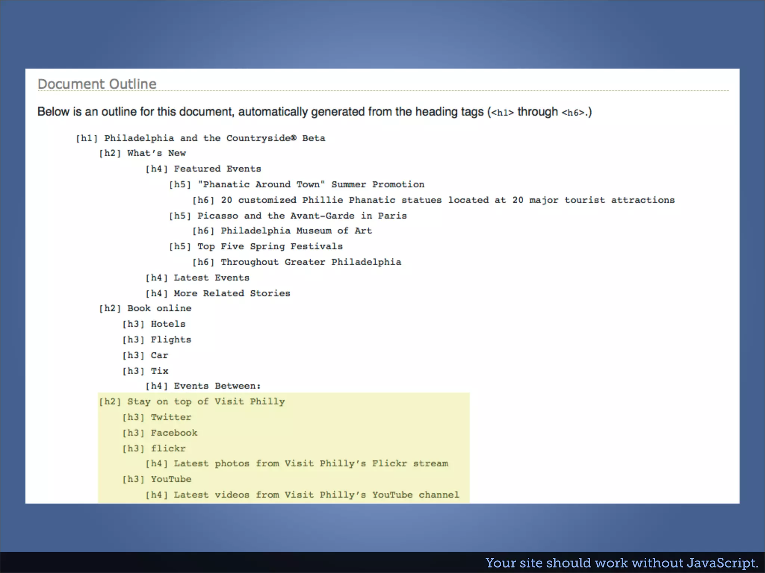
Task: Select the h6 'Philadelphia Museum of Art' row
Action: pos(282,231)
